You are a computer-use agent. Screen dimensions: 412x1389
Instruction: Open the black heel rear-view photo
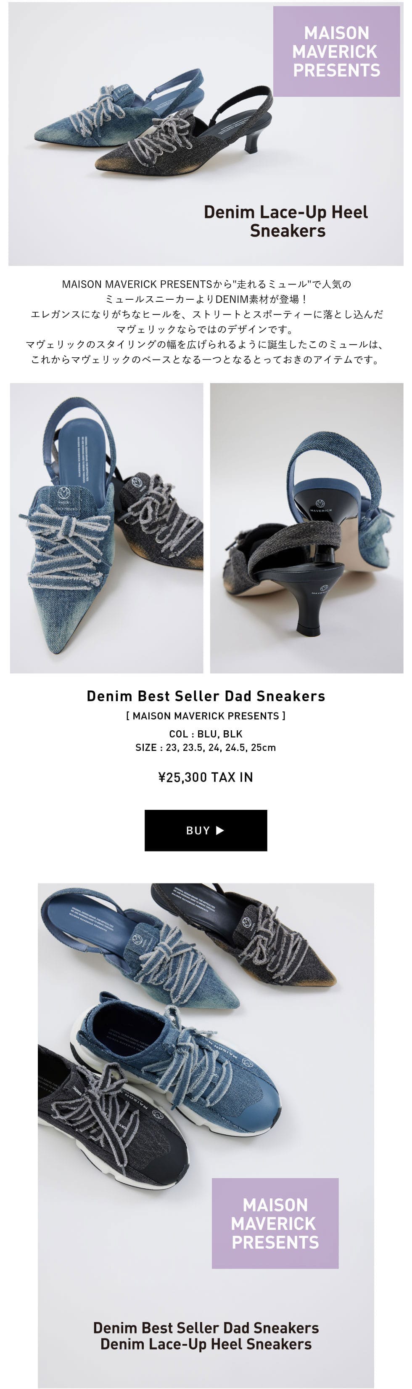[306, 528]
